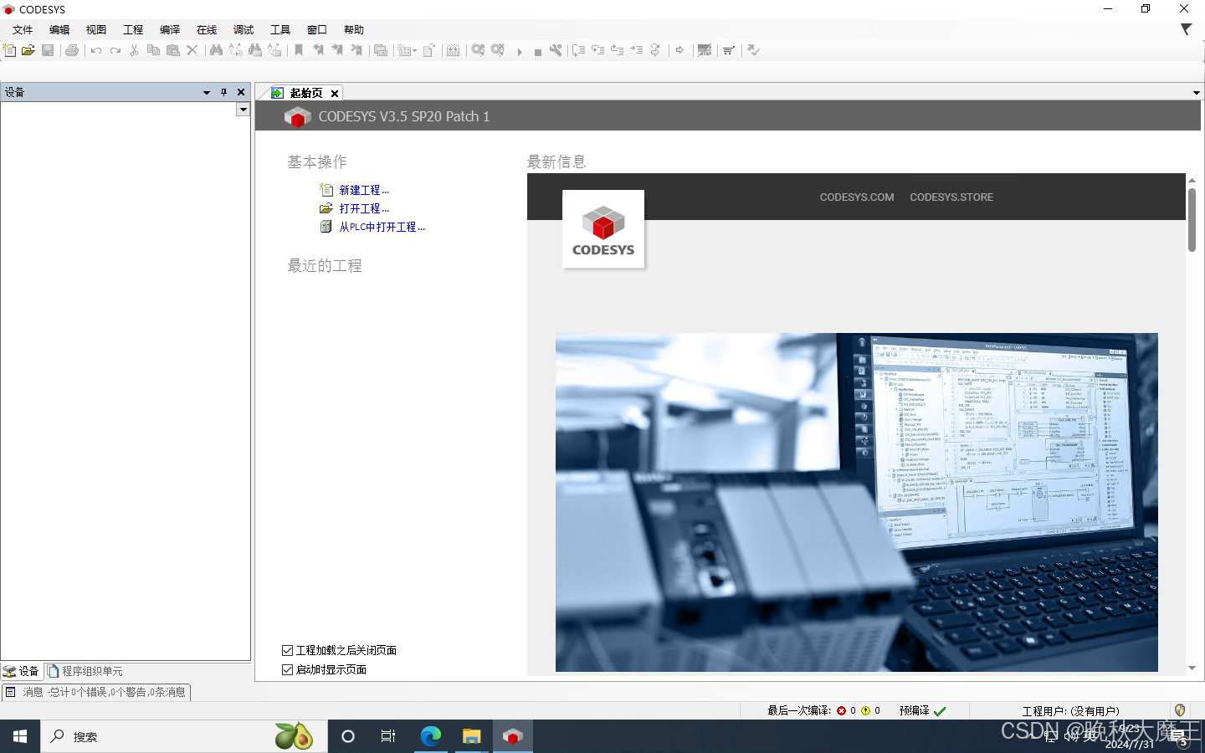This screenshot has width=1205, height=753.
Task: Open the 调试 menu
Action: [x=244, y=29]
